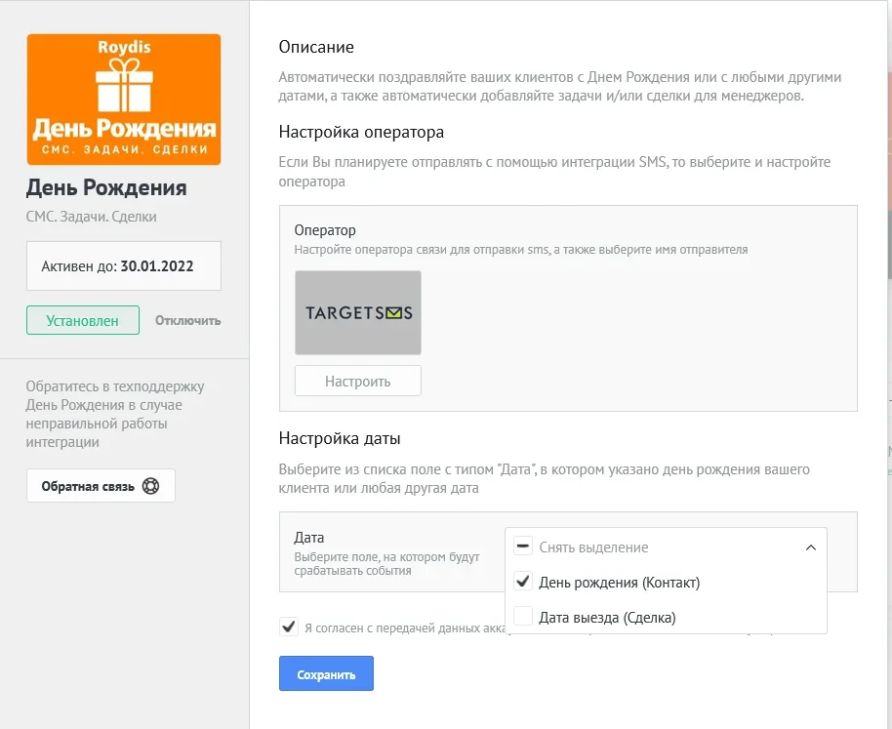This screenshot has width=892, height=729.
Task: Click the Настроить button under the operator
Action: pyautogui.click(x=358, y=381)
